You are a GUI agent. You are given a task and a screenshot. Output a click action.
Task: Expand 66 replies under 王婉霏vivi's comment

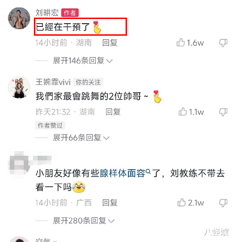81,138
